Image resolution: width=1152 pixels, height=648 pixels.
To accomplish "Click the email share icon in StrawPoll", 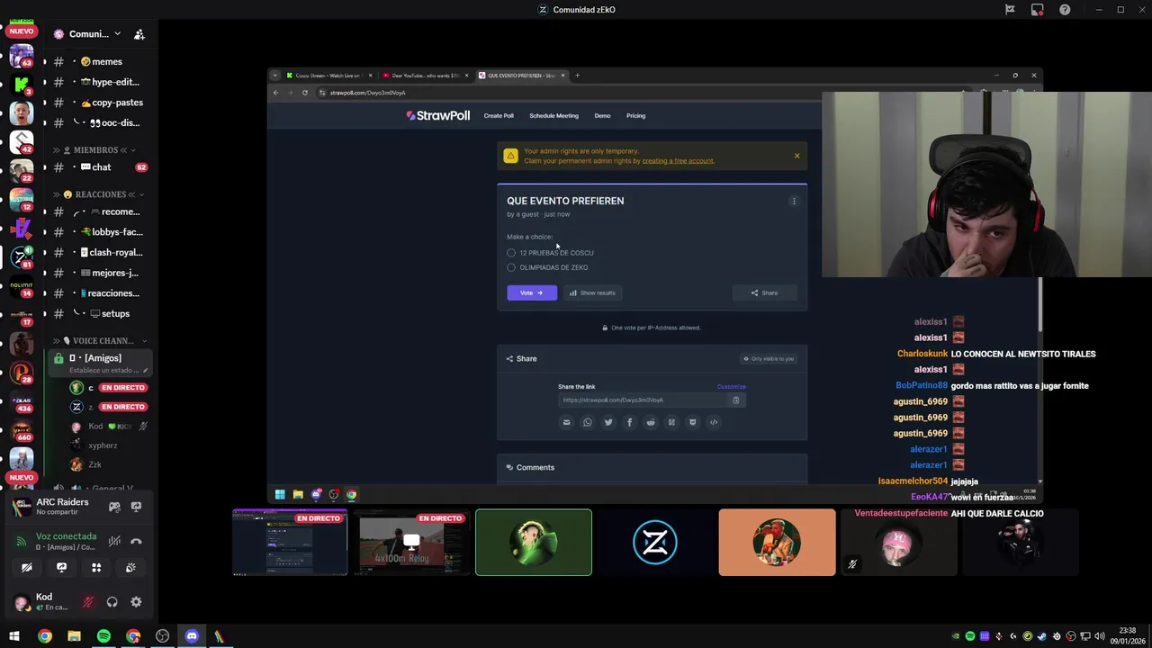I will [566, 422].
